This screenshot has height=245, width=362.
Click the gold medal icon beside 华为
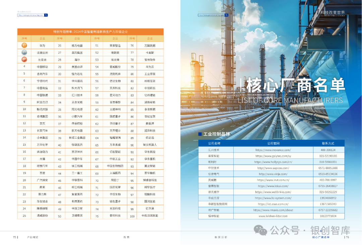click(24, 46)
